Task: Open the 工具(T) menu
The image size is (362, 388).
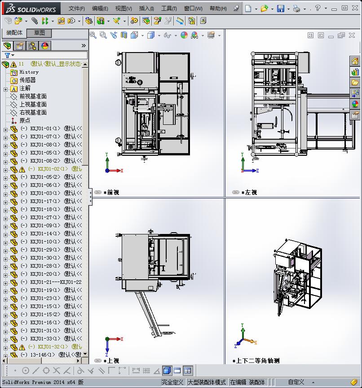Action: click(x=169, y=9)
